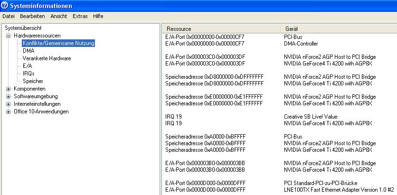Viewport: 397px width, 195px height.
Task: Click GeForce4 row at address 0xA0000
Action: point(280,150)
